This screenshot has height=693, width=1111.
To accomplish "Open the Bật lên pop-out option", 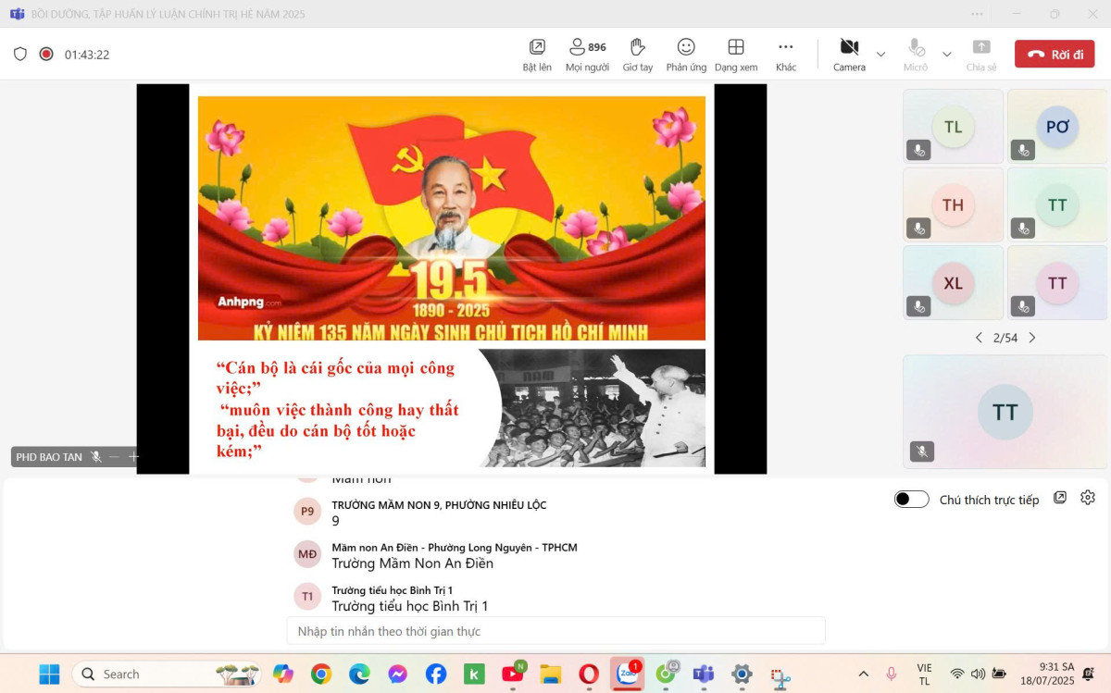I will (537, 54).
